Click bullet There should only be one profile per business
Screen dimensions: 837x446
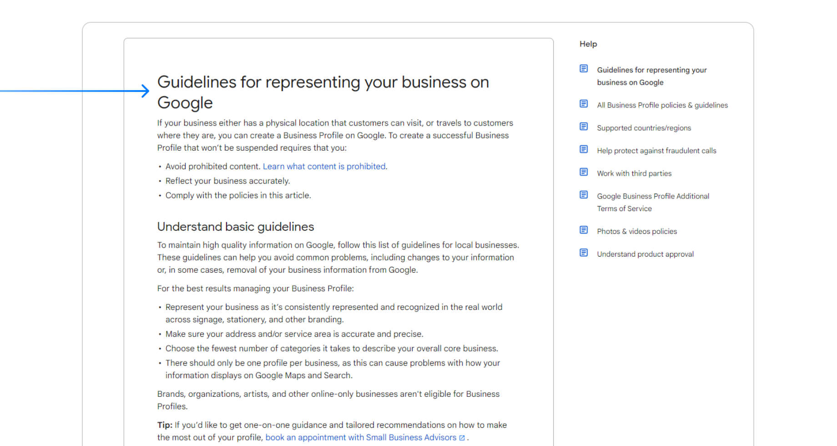(x=333, y=369)
